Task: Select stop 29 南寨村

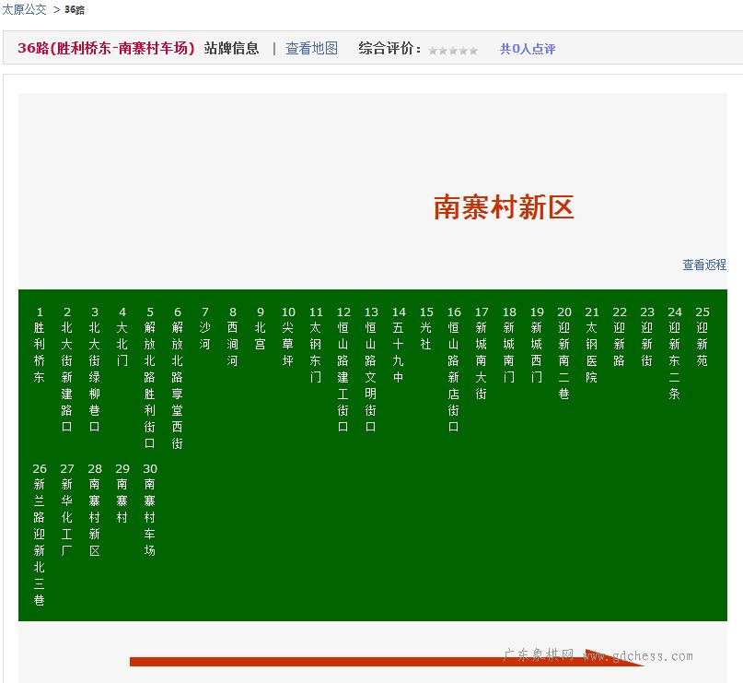Action: point(122,493)
